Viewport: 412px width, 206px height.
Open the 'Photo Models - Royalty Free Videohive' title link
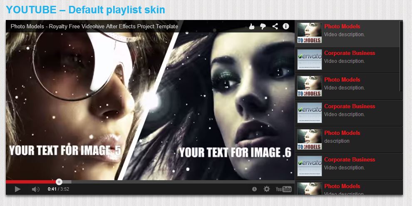click(x=94, y=26)
